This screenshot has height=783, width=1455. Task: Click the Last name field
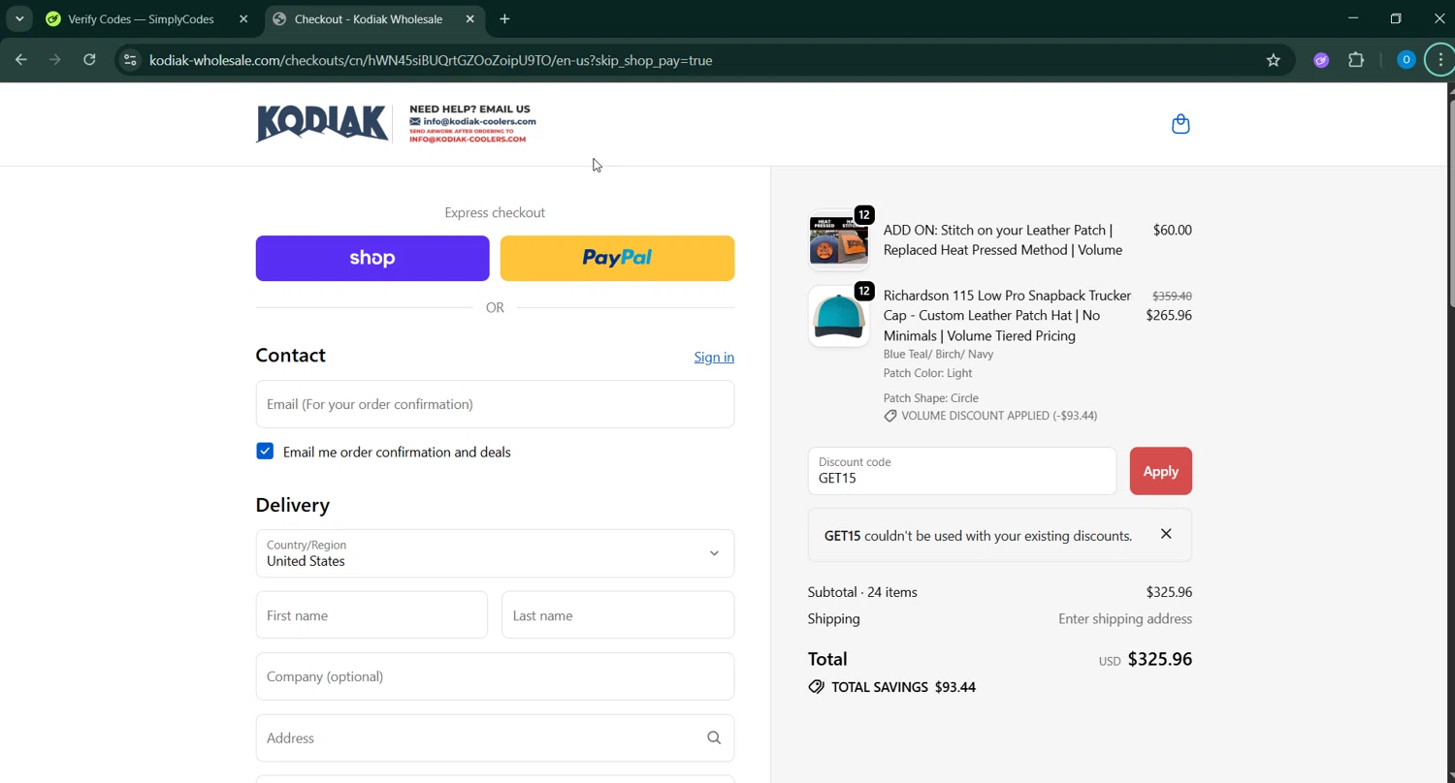click(618, 615)
